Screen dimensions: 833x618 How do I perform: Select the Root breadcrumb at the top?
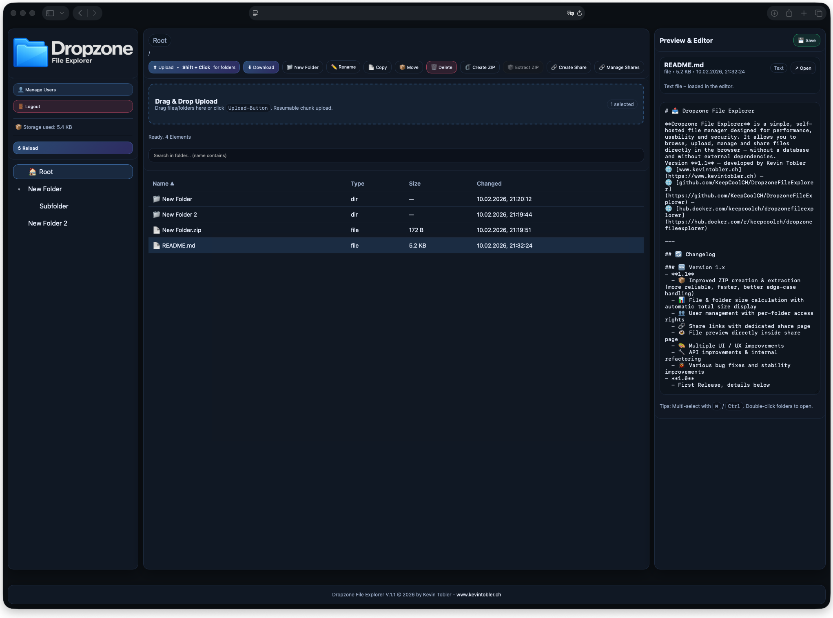[160, 40]
